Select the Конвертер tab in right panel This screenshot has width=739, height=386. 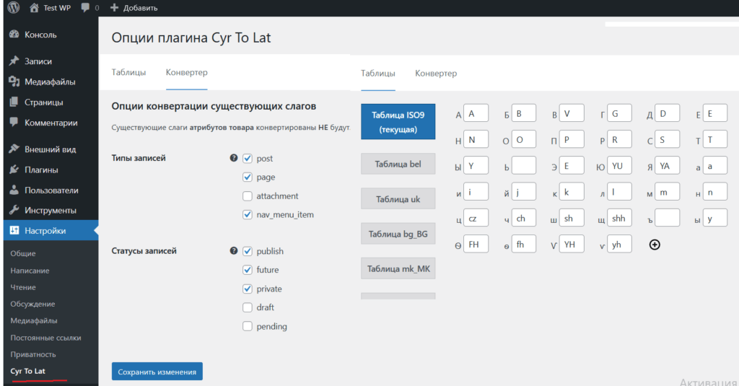pos(435,74)
